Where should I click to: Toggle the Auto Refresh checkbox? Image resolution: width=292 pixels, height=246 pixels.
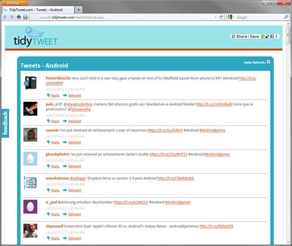pyautogui.click(x=268, y=62)
